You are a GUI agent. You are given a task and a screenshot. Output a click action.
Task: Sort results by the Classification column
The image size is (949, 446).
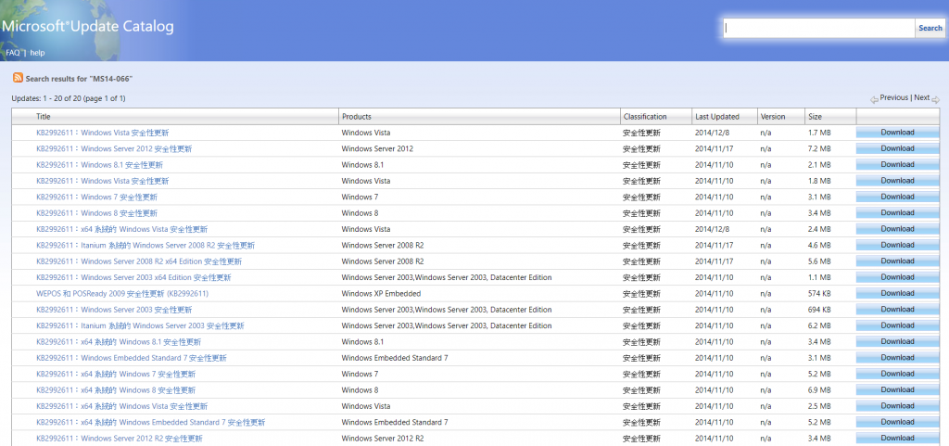645,117
